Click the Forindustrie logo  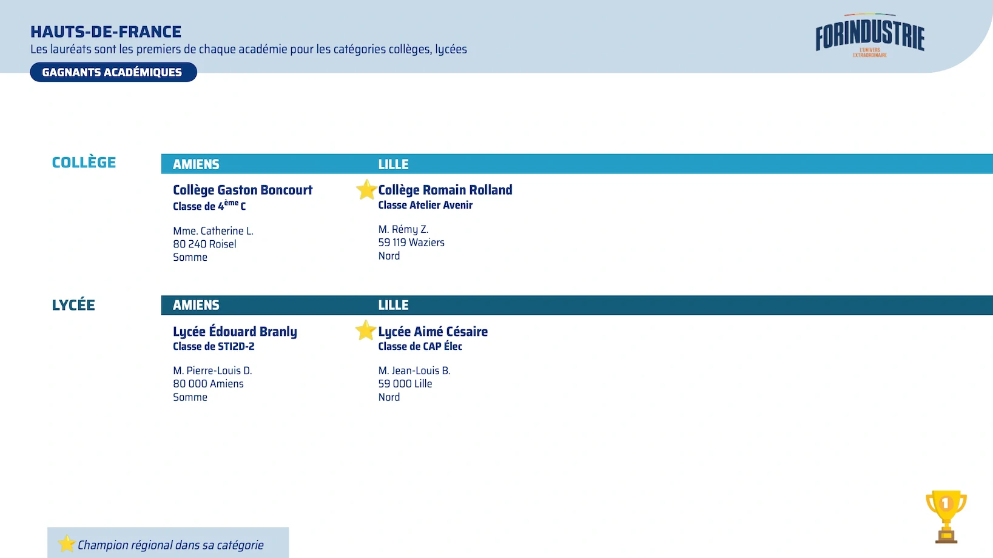[870, 35]
